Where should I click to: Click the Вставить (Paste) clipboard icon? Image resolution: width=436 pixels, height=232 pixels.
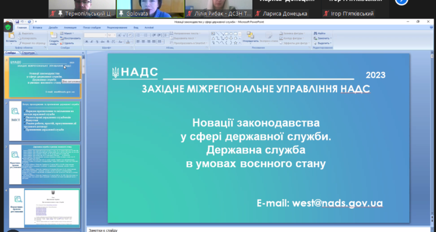(12, 35)
